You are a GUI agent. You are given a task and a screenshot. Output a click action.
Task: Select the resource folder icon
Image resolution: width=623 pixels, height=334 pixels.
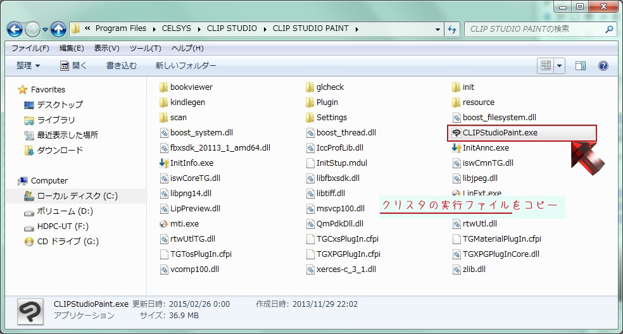[456, 102]
